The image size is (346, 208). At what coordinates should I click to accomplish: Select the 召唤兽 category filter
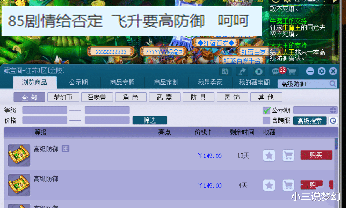click(x=97, y=97)
